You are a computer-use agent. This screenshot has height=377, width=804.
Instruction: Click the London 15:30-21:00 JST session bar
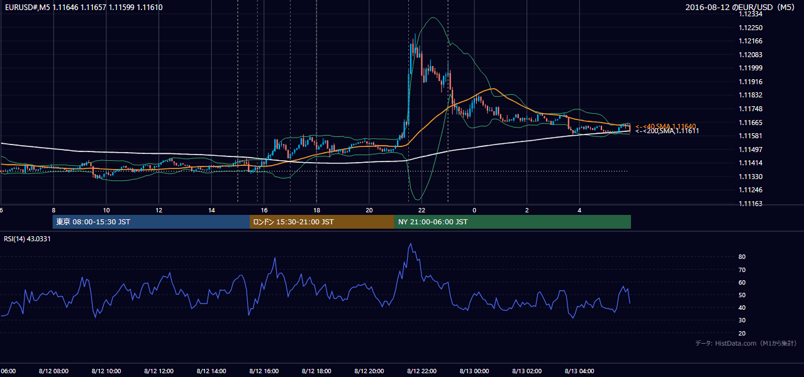coord(322,222)
